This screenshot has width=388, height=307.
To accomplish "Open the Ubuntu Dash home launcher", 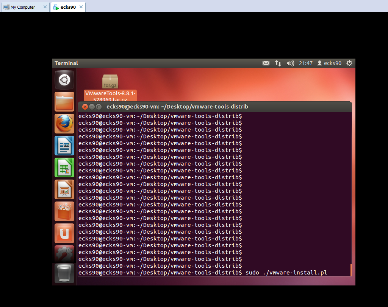I will click(x=64, y=80).
